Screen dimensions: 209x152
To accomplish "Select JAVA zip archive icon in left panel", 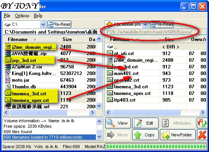I will coord(8,54).
